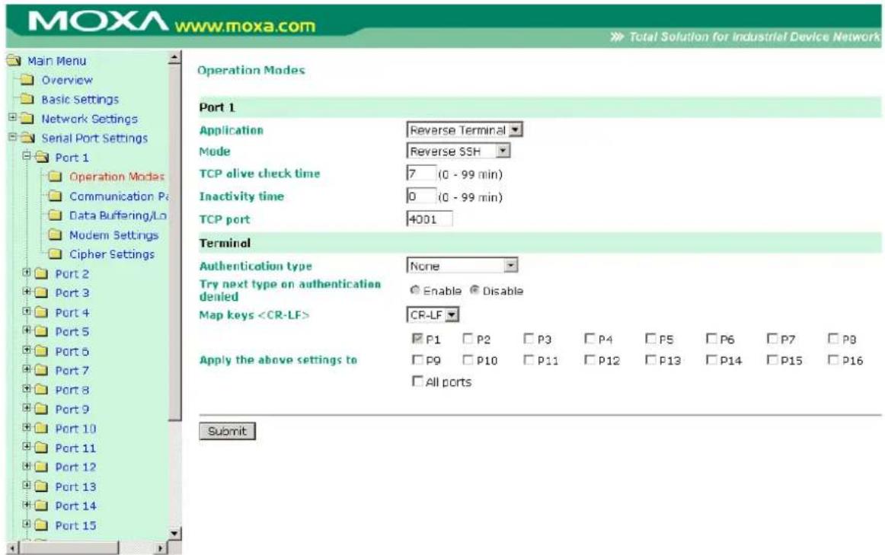
Task: Click the Operation Modes folder icon
Action: 55,177
